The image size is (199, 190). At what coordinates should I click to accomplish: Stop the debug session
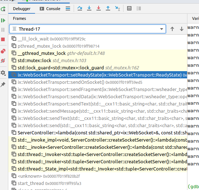pos(3,39)
